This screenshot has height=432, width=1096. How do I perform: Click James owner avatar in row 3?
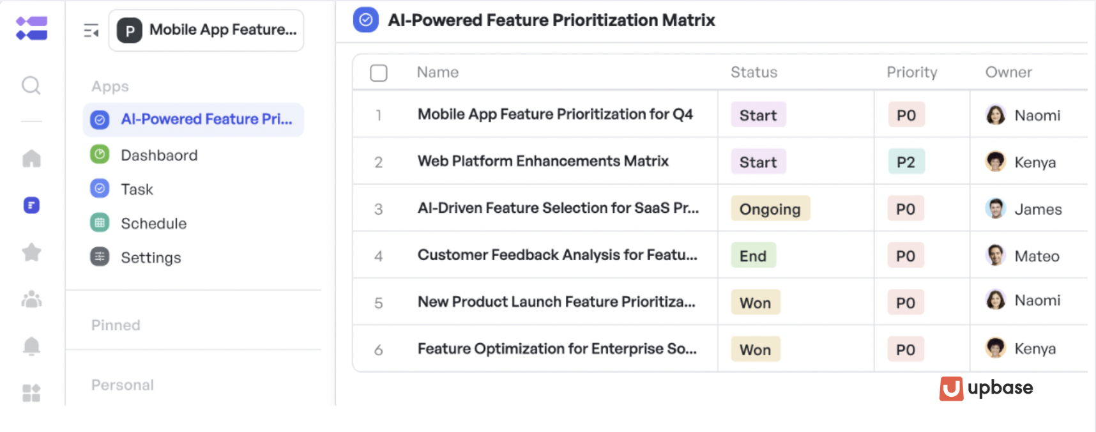point(995,208)
